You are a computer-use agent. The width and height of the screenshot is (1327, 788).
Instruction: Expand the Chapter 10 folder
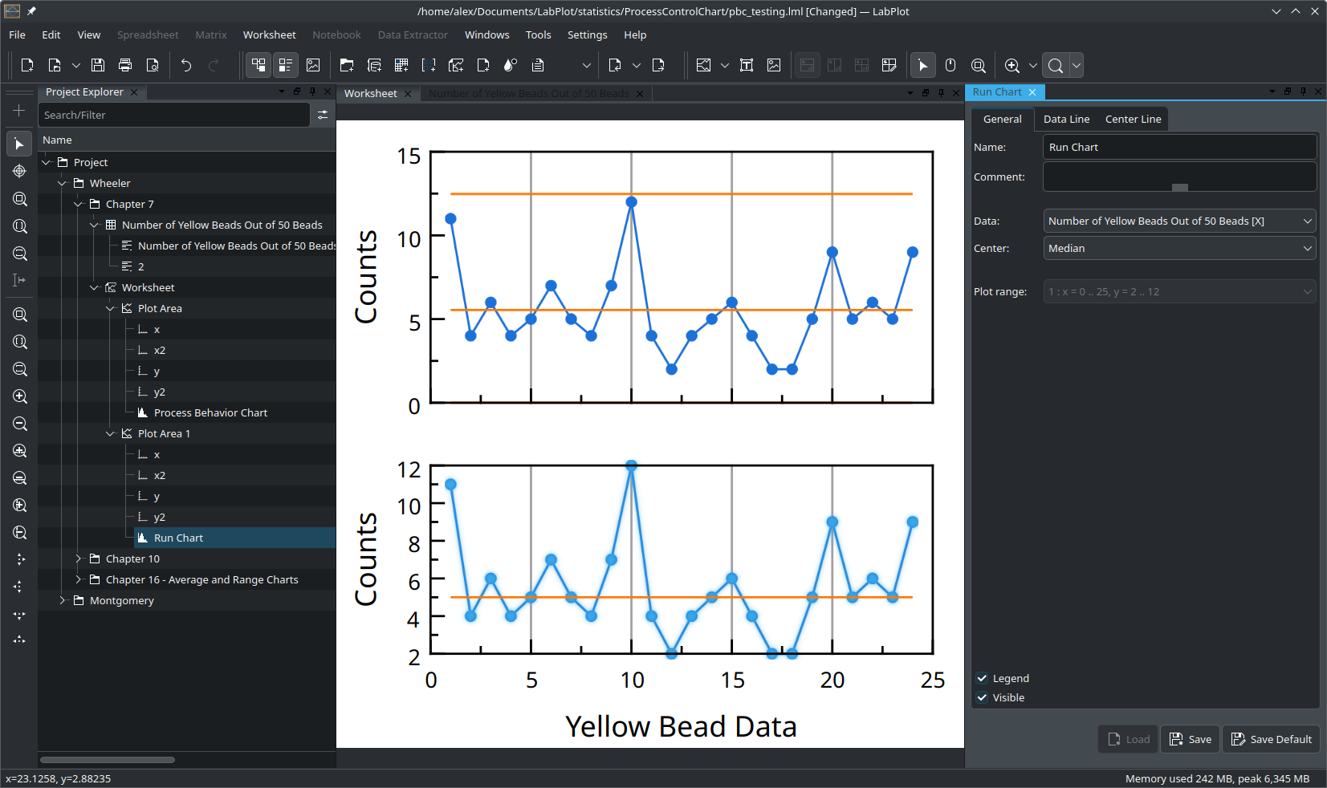pos(79,559)
